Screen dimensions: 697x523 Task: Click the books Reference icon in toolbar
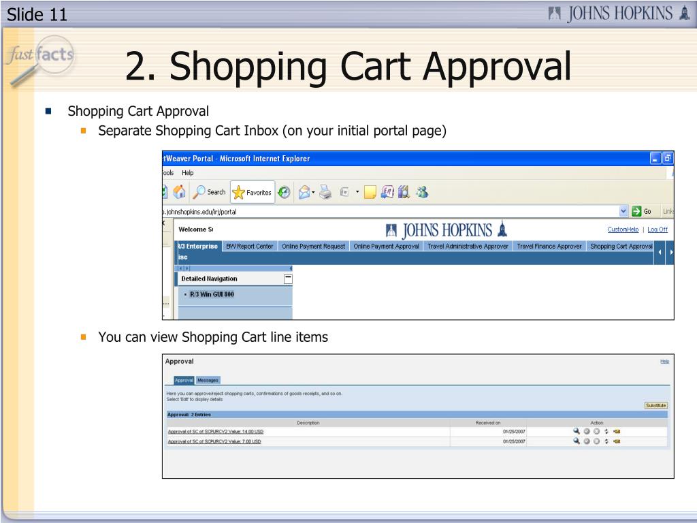(404, 192)
